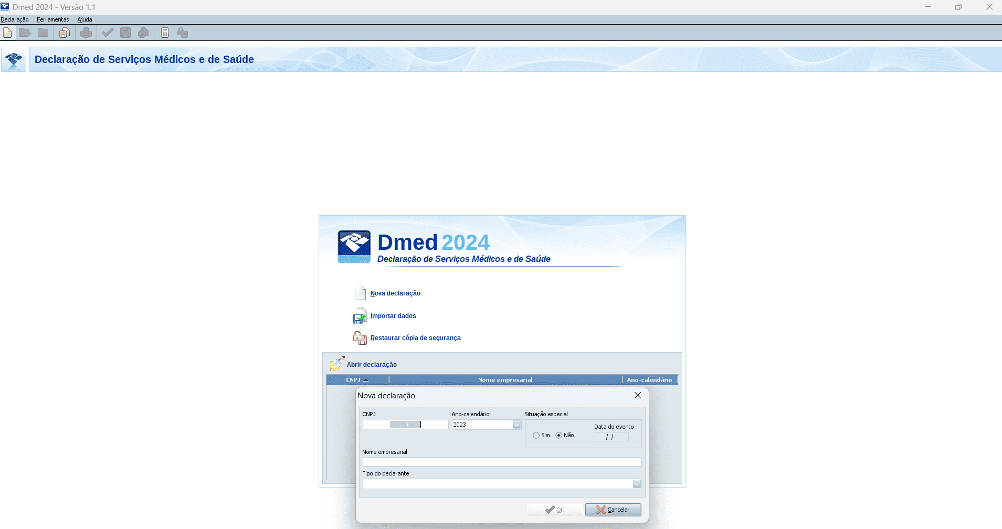Select the Importar dados icon
The height and width of the screenshot is (529, 1002).
pyautogui.click(x=360, y=315)
